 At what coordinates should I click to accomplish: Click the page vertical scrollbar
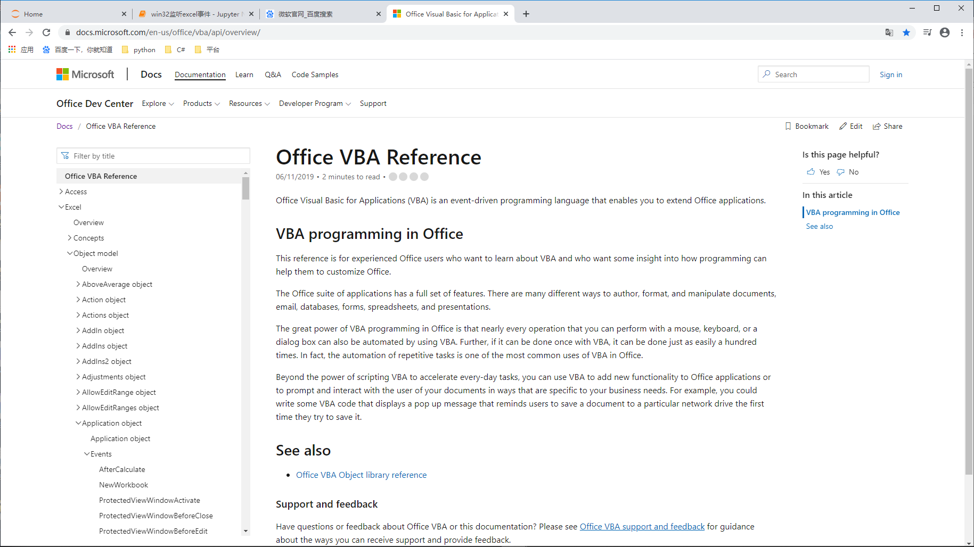tap(969, 271)
